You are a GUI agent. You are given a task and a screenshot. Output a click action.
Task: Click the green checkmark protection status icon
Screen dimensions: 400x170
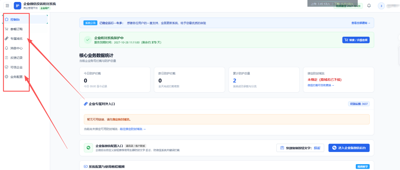coord(88,40)
